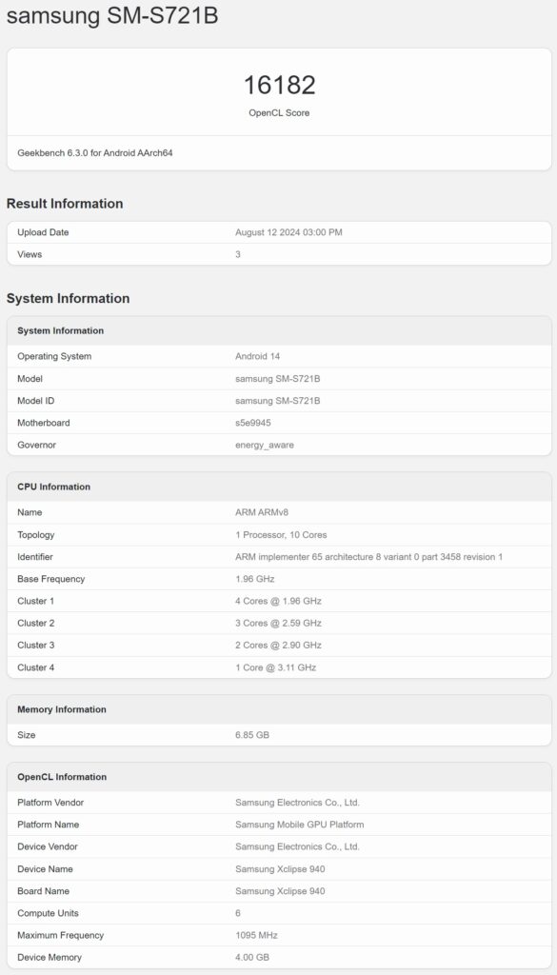Image resolution: width=557 pixels, height=975 pixels.
Task: Select the Base Frequency value 1.96 GHz
Action: [255, 579]
